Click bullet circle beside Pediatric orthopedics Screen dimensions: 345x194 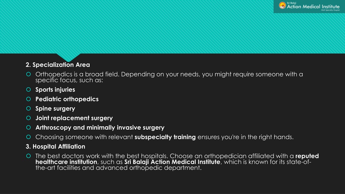click(x=28, y=99)
